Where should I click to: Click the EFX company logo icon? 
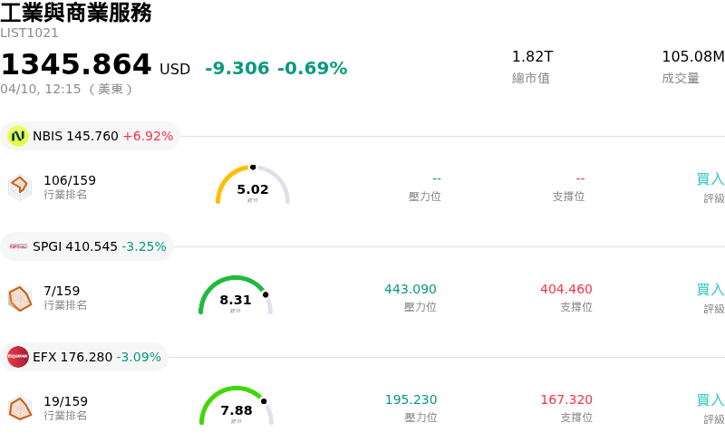click(18, 357)
